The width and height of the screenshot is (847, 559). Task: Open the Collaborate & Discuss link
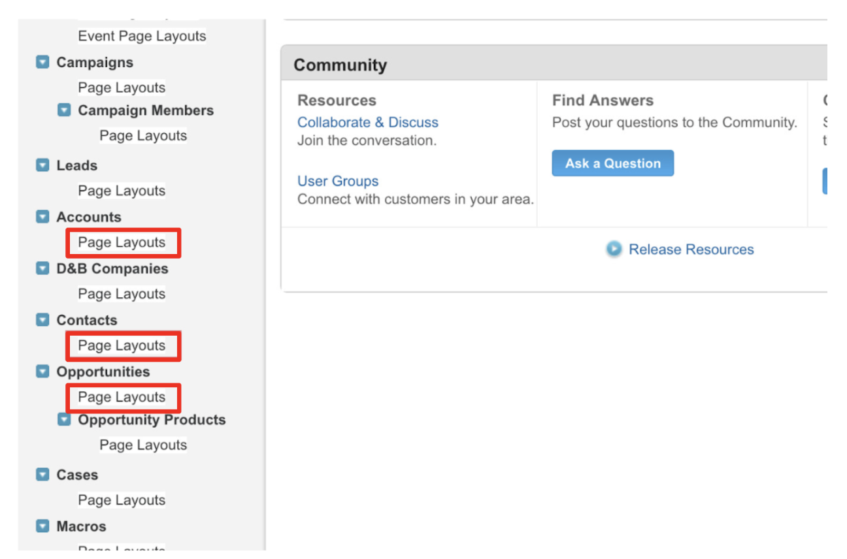pos(368,122)
